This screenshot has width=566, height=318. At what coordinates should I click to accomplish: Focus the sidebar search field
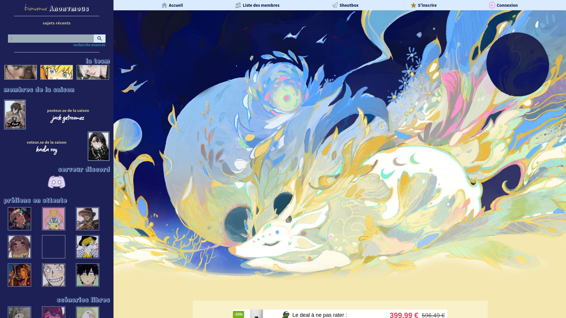click(x=51, y=39)
